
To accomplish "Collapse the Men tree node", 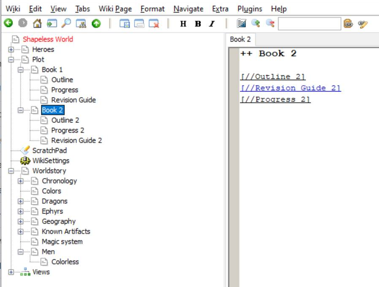I will point(21,252).
